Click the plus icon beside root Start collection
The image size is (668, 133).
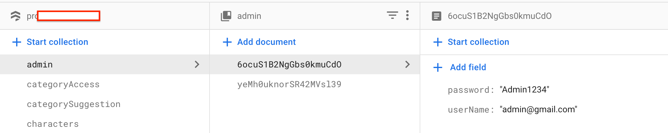(x=17, y=42)
